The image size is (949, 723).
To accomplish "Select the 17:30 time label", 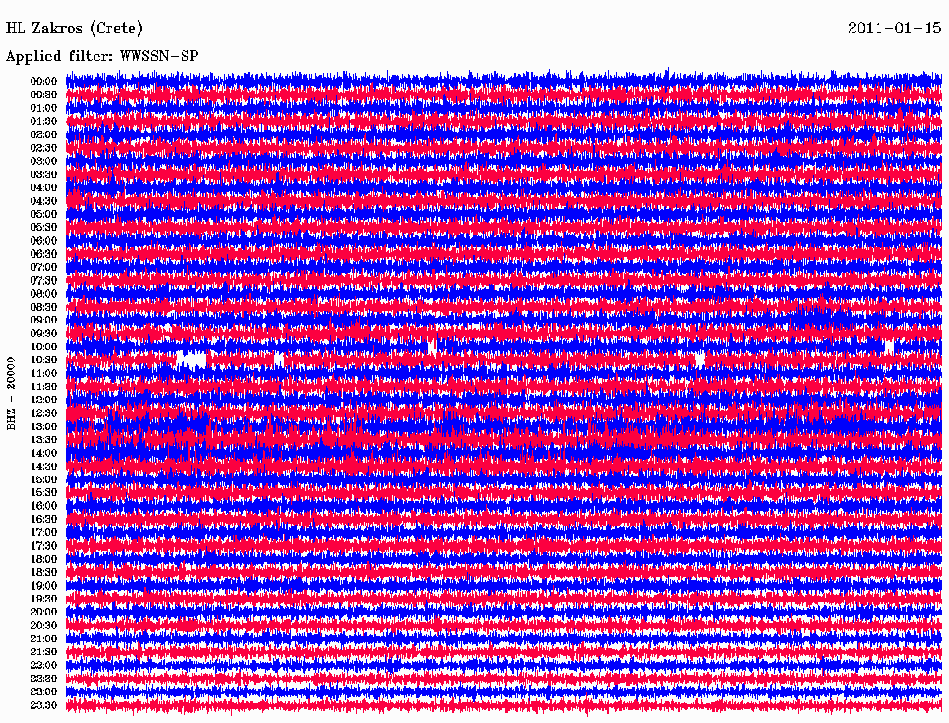I will point(44,546).
